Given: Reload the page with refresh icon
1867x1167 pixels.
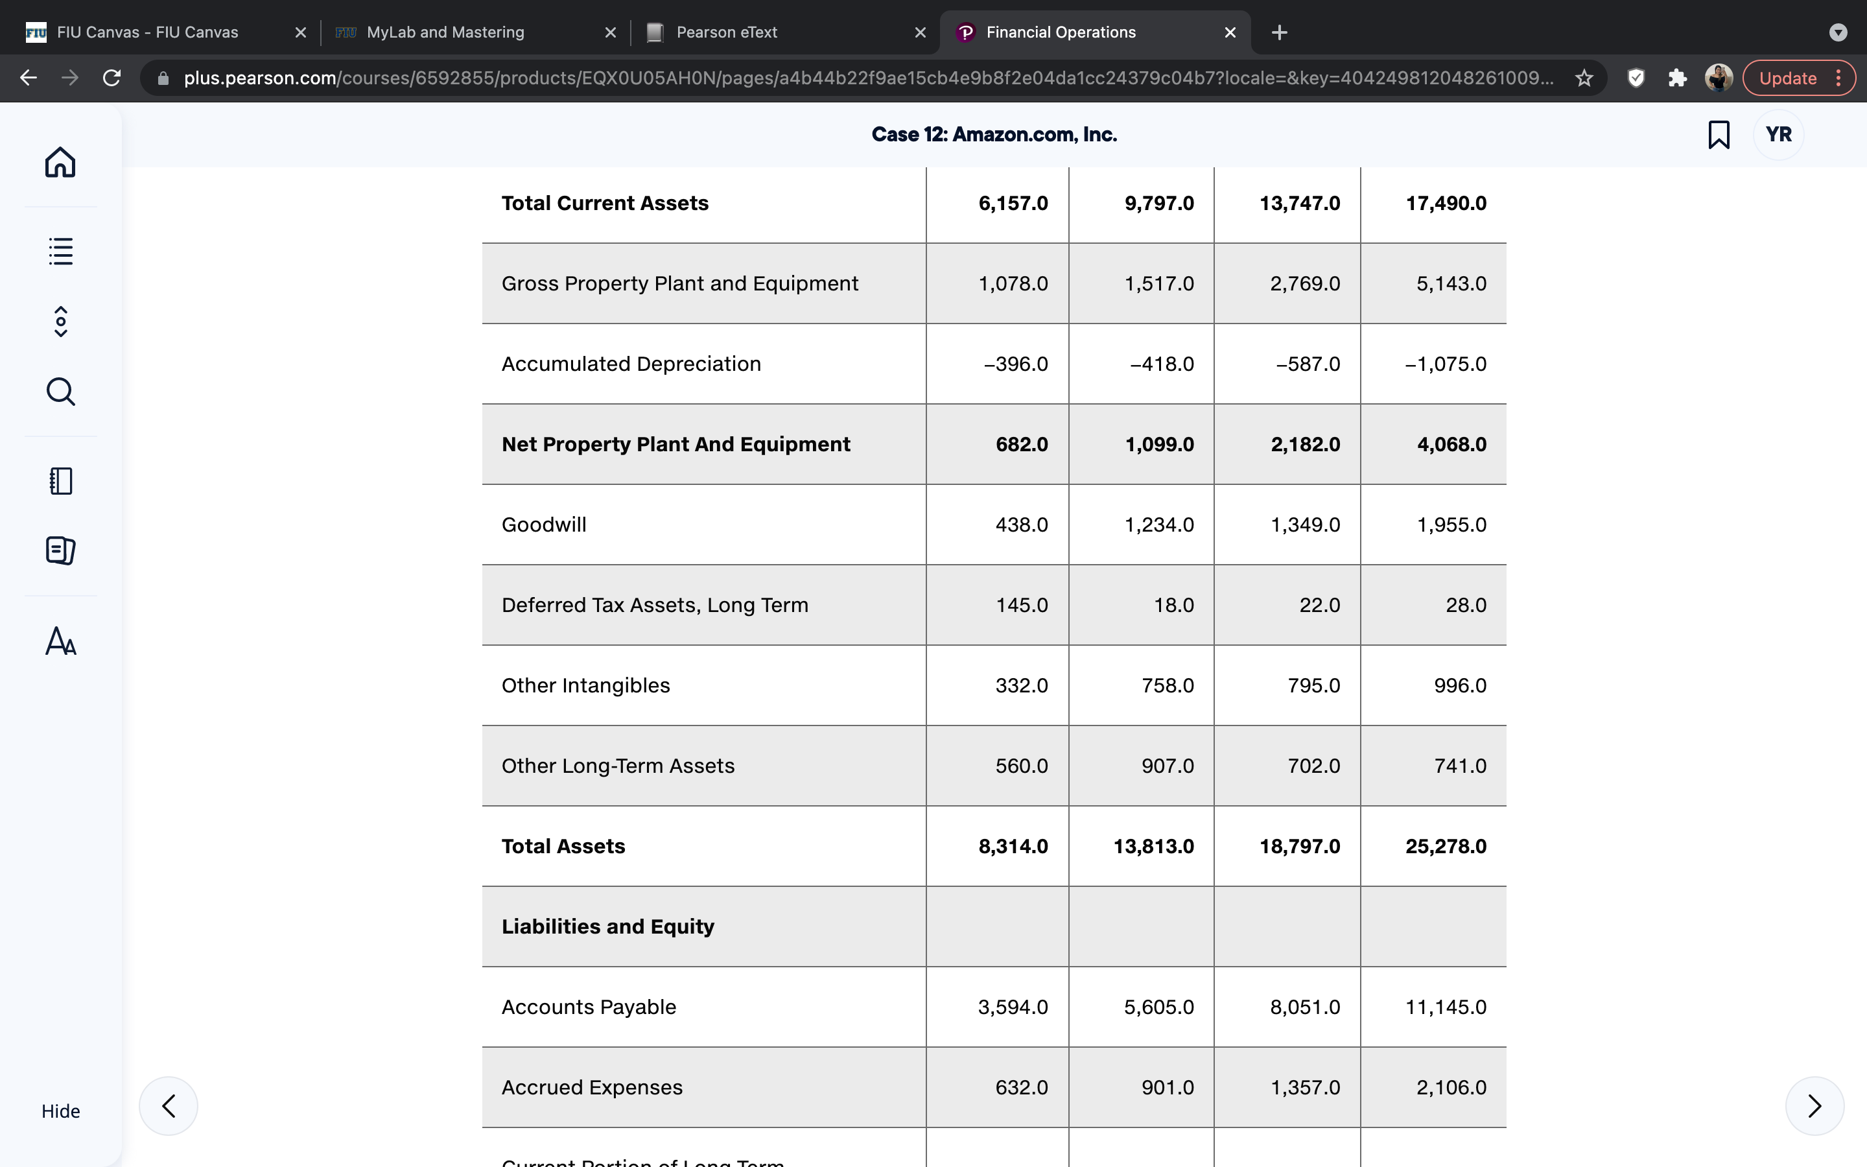Looking at the screenshot, I should coord(112,78).
